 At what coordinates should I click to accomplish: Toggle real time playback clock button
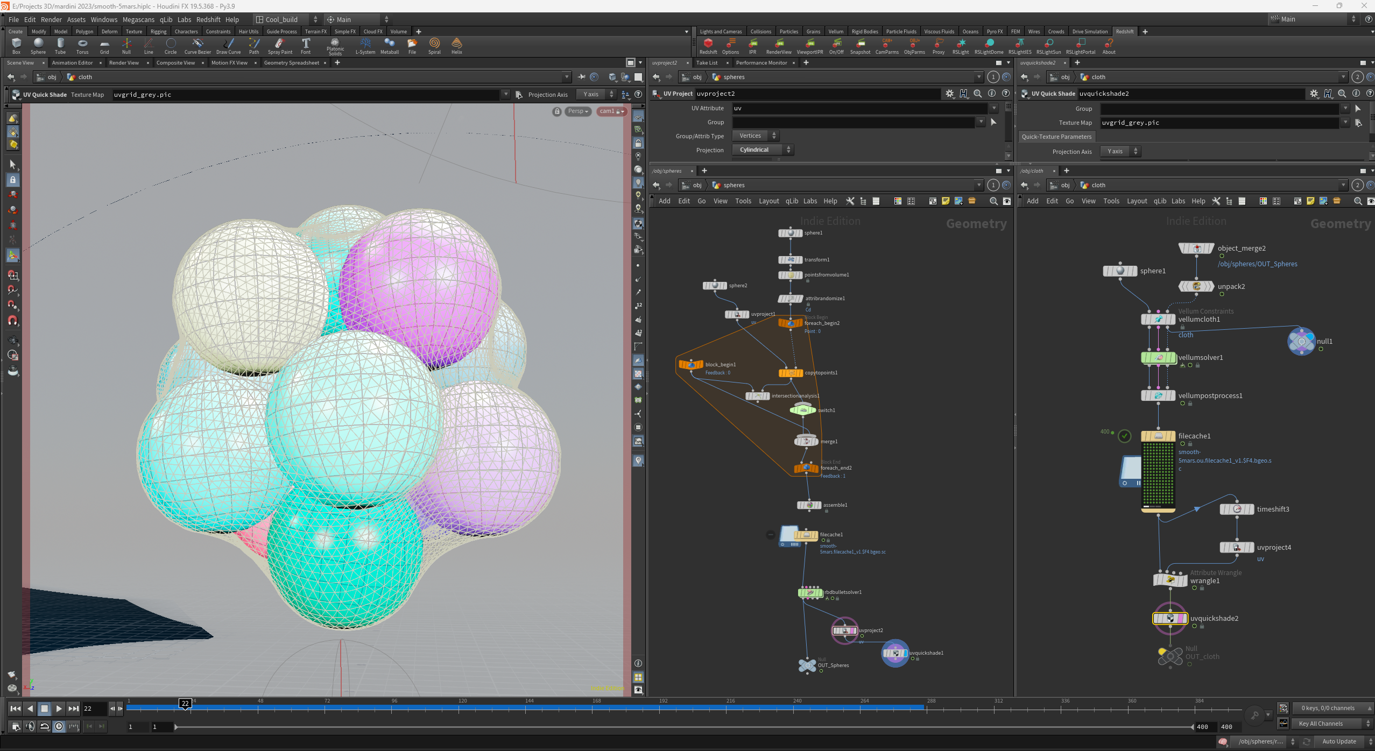tap(59, 726)
